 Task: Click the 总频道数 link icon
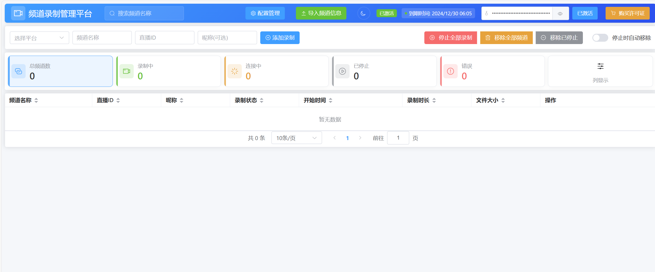click(x=18, y=71)
